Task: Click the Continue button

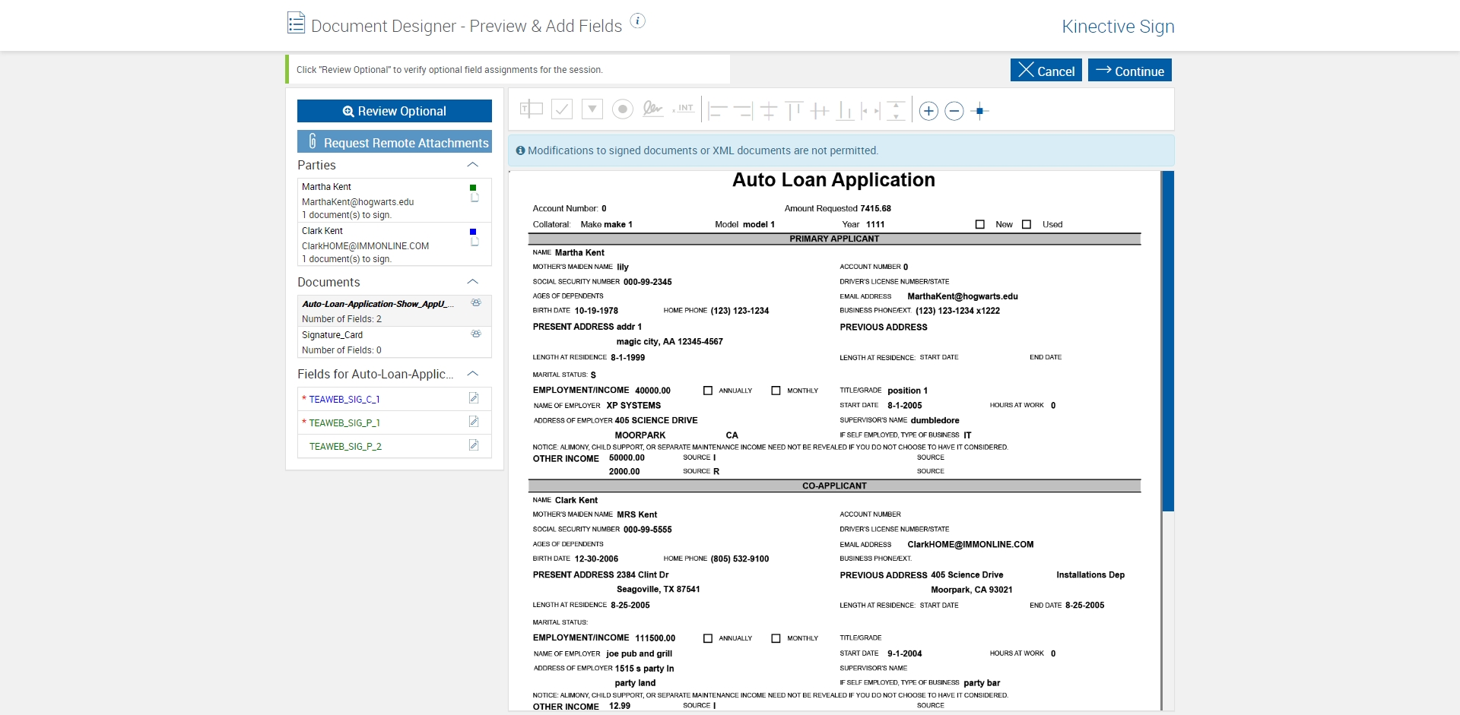Action: tap(1129, 71)
